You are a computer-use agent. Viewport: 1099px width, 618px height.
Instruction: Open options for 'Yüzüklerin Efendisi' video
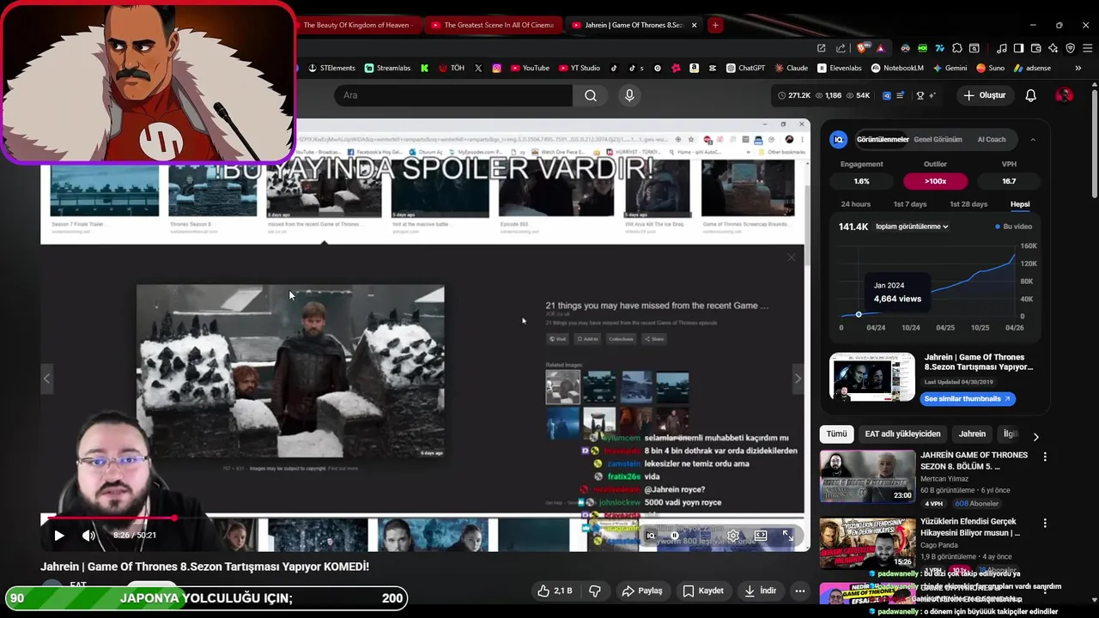click(1045, 523)
